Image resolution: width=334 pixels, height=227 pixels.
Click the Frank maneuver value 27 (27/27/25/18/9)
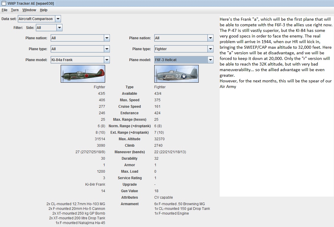(90, 152)
